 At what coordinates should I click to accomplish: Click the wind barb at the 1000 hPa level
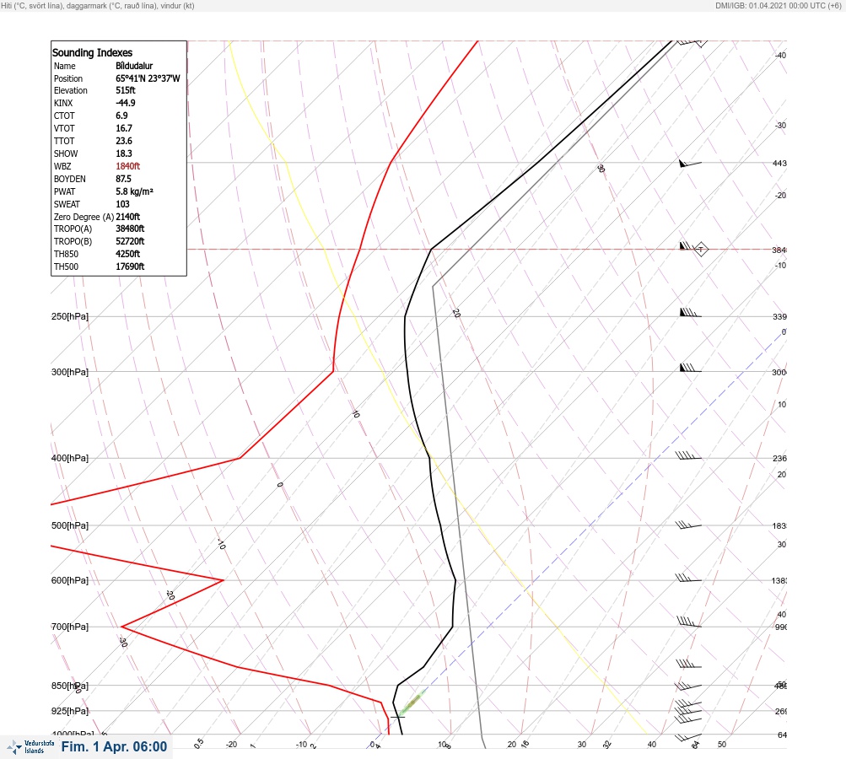(x=688, y=737)
